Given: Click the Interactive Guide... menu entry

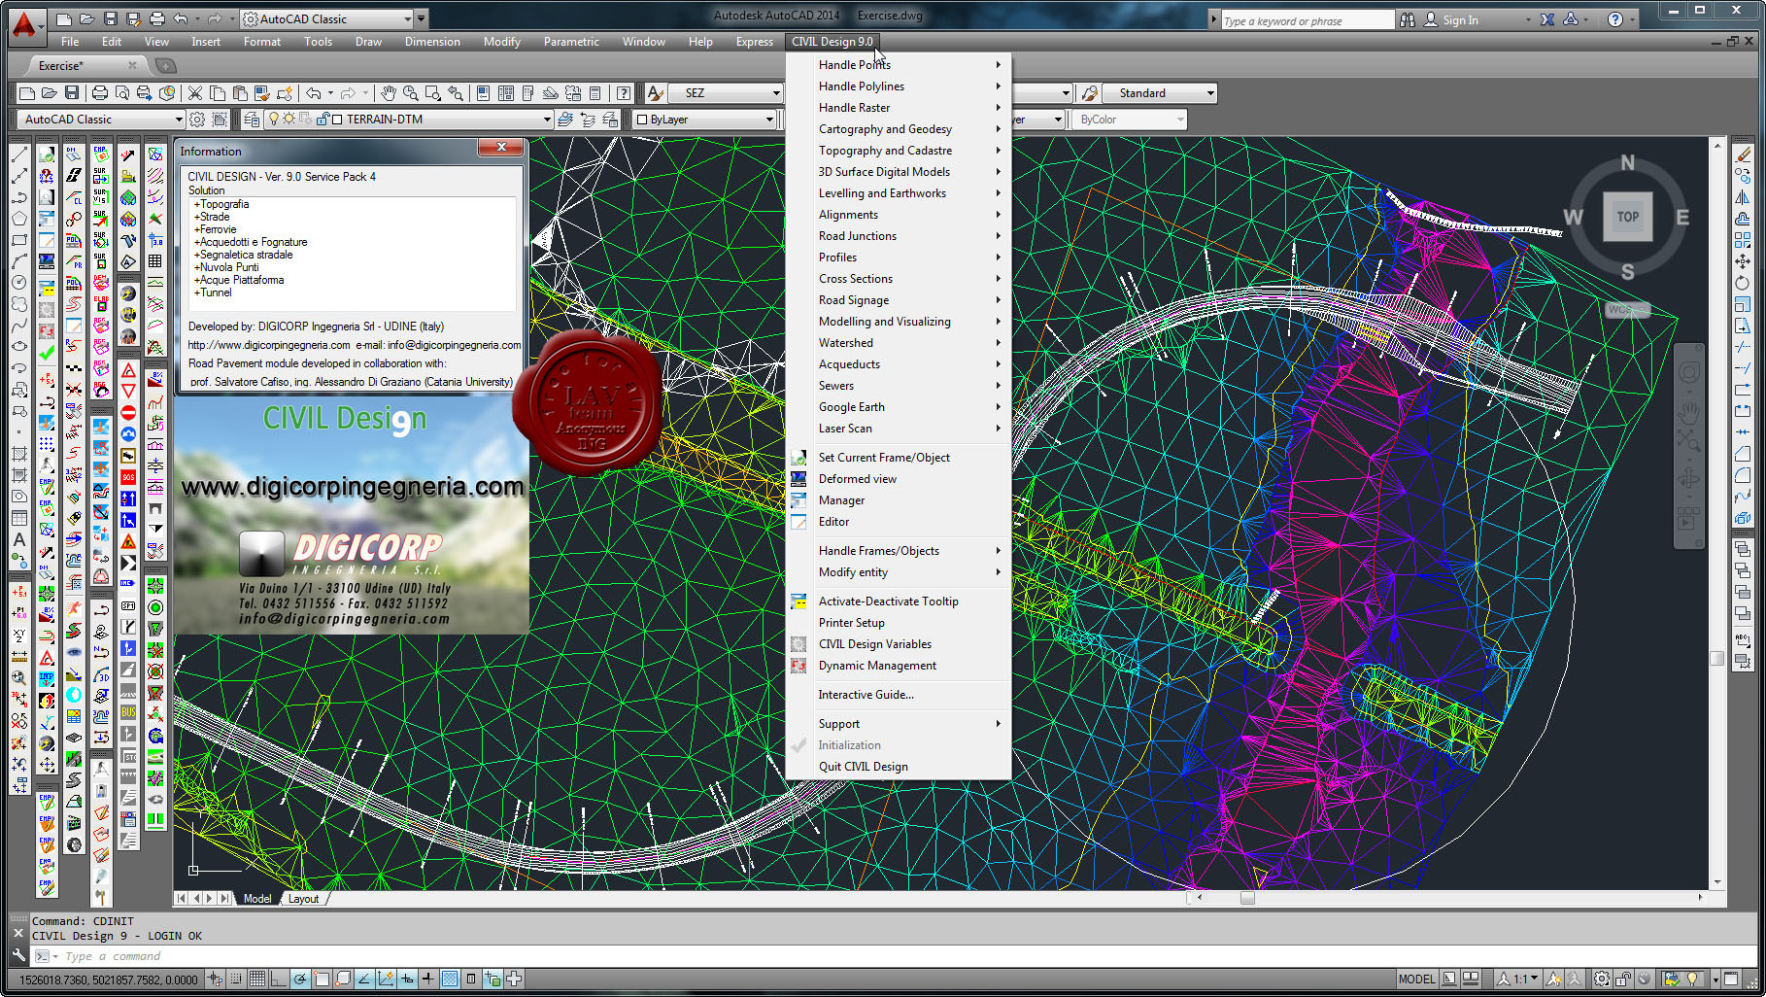Looking at the screenshot, I should click(899, 695).
